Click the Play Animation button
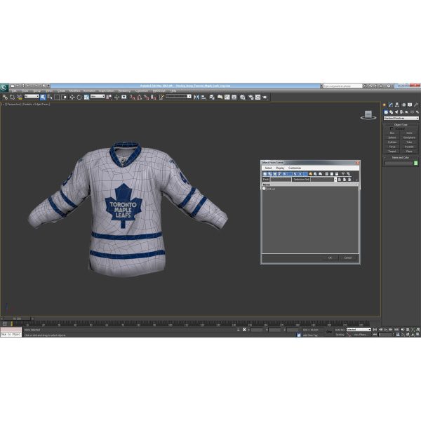The image size is (421, 421). tap(385, 330)
